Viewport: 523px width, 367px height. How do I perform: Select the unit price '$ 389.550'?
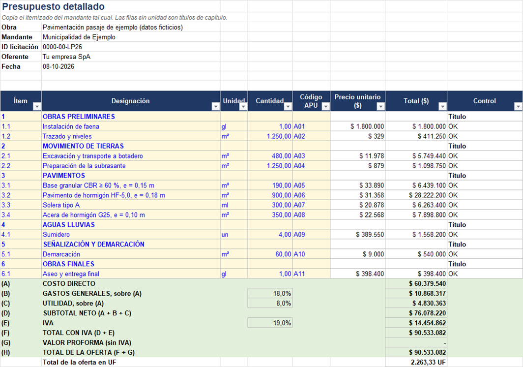click(358, 235)
